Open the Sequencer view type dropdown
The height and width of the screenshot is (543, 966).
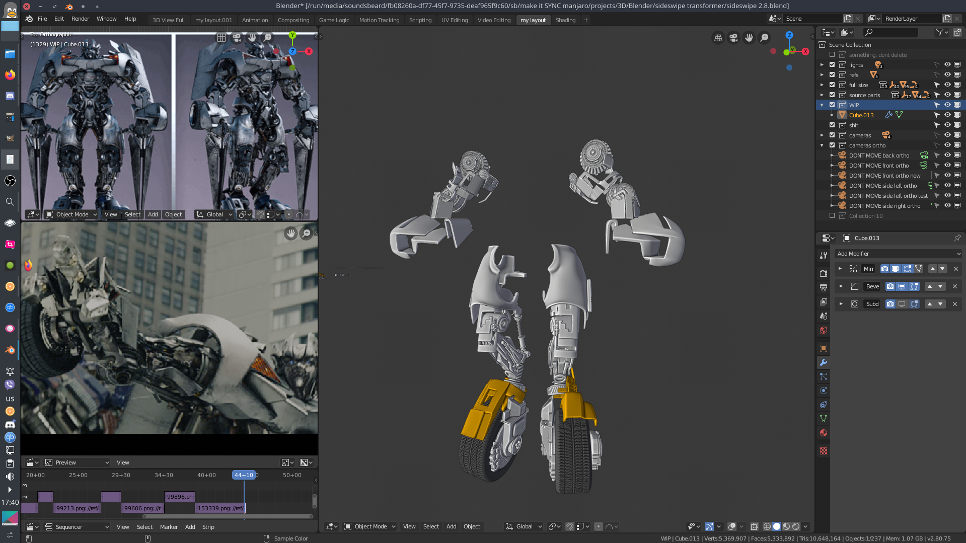(77, 527)
